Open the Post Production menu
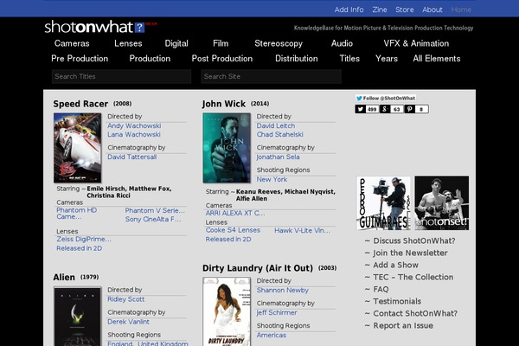Screen dimensions: 519x346 point(222,59)
